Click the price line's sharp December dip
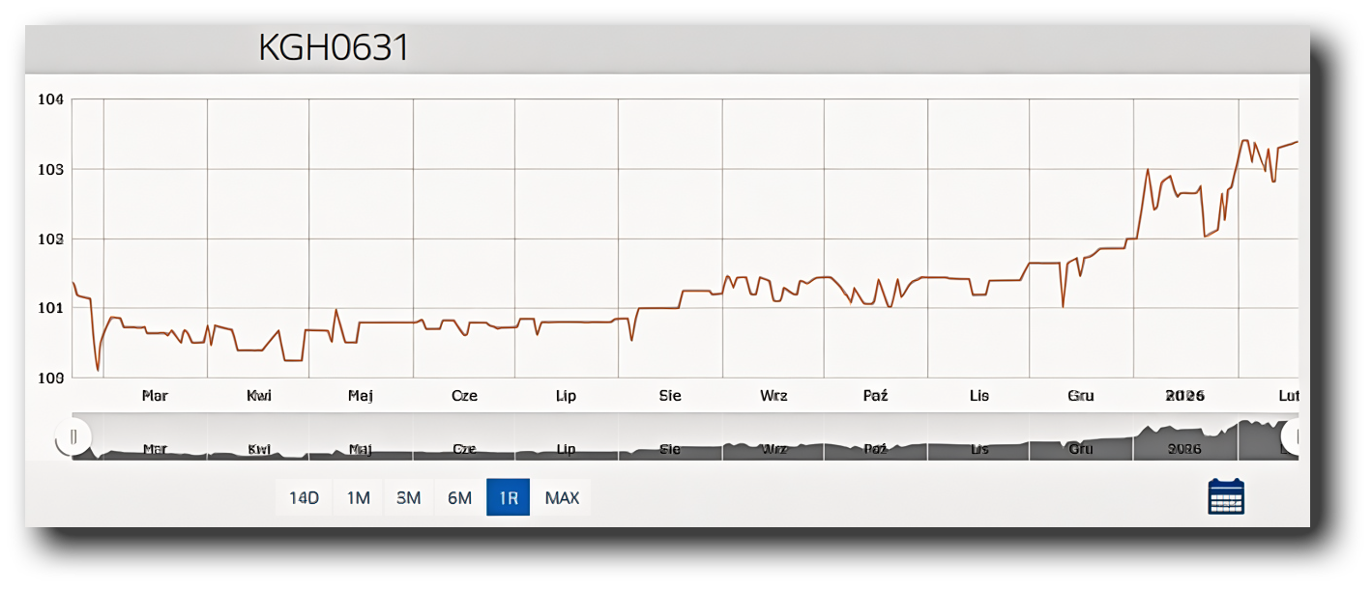The height and width of the screenshot is (589, 1372). [x=1064, y=306]
